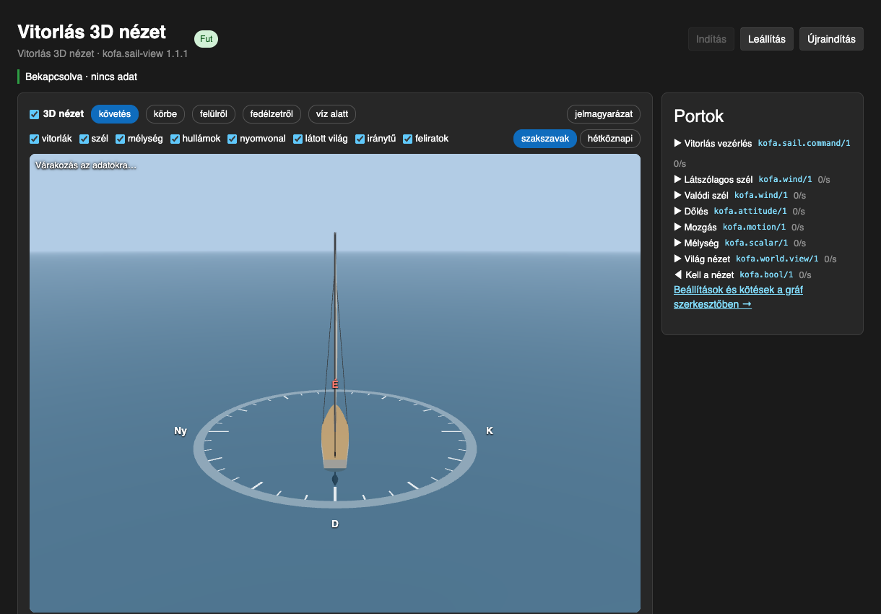Switch camera to körbe mode
The image size is (881, 614).
[165, 114]
